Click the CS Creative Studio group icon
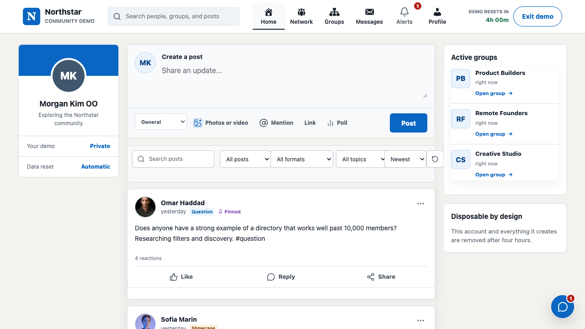The width and height of the screenshot is (585, 329). (x=461, y=159)
